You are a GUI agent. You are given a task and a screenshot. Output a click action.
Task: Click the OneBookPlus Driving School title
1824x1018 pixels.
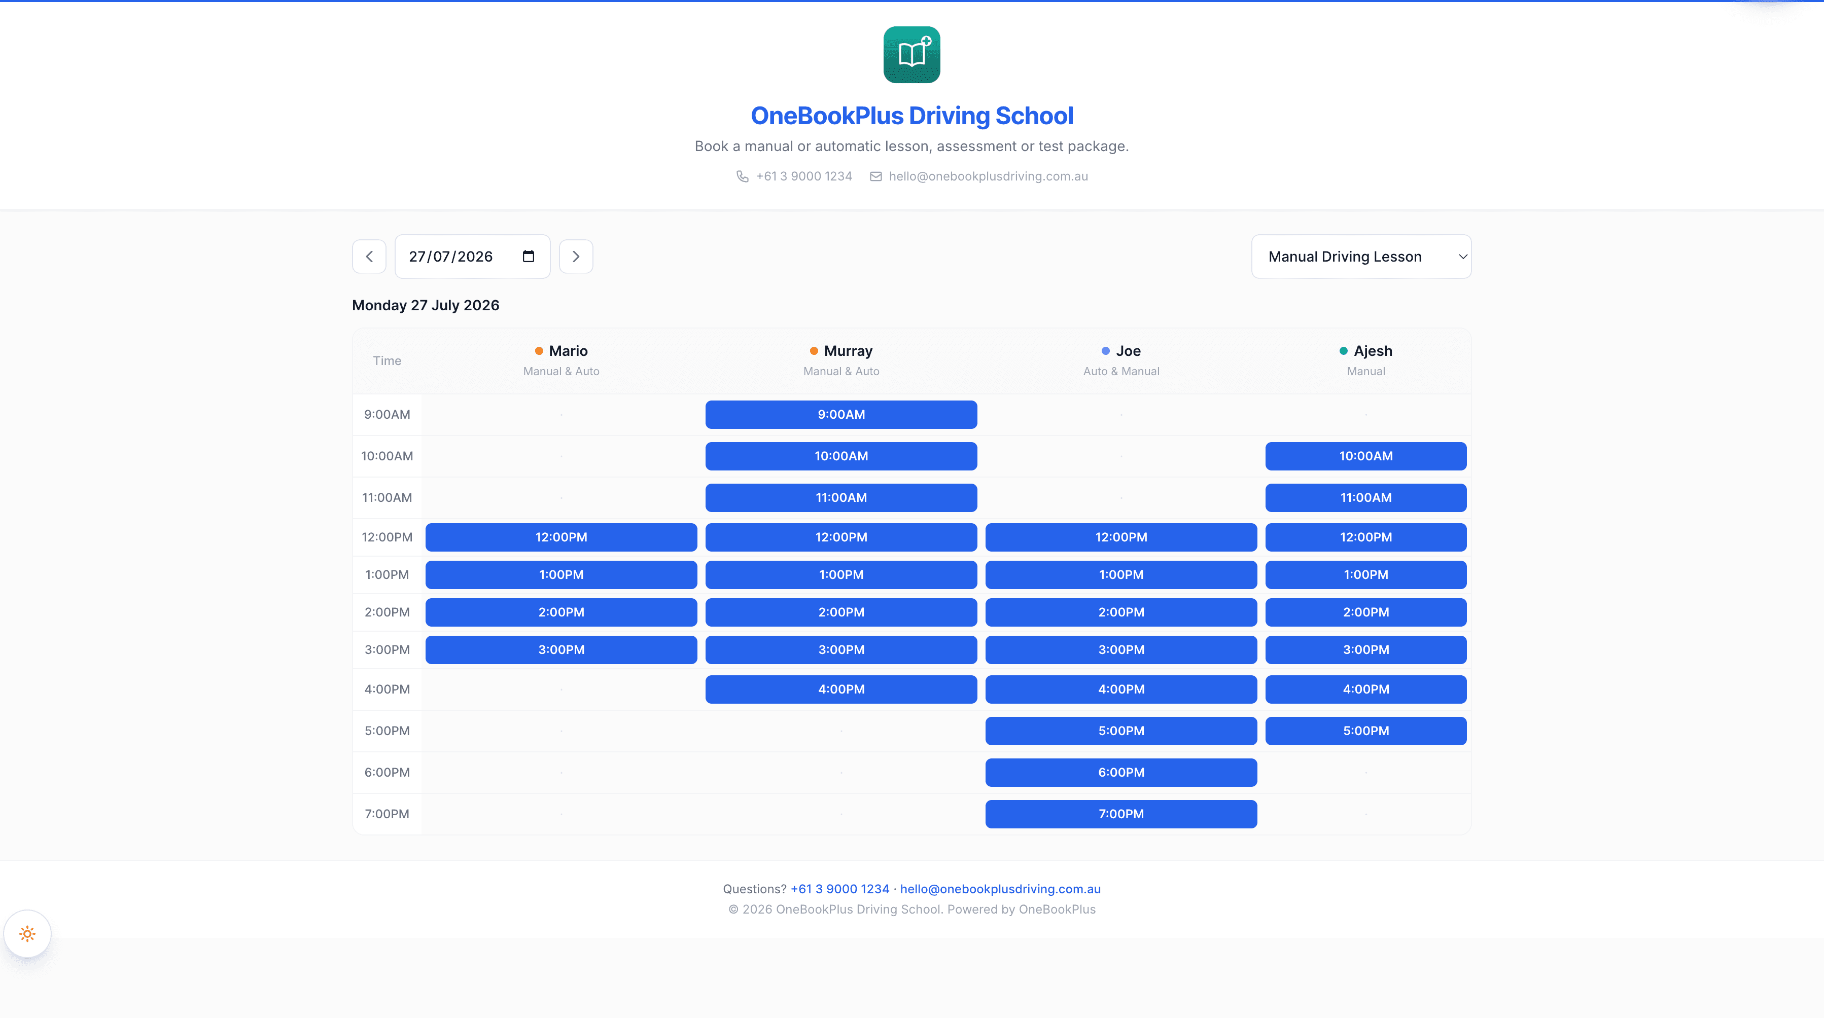click(x=912, y=116)
